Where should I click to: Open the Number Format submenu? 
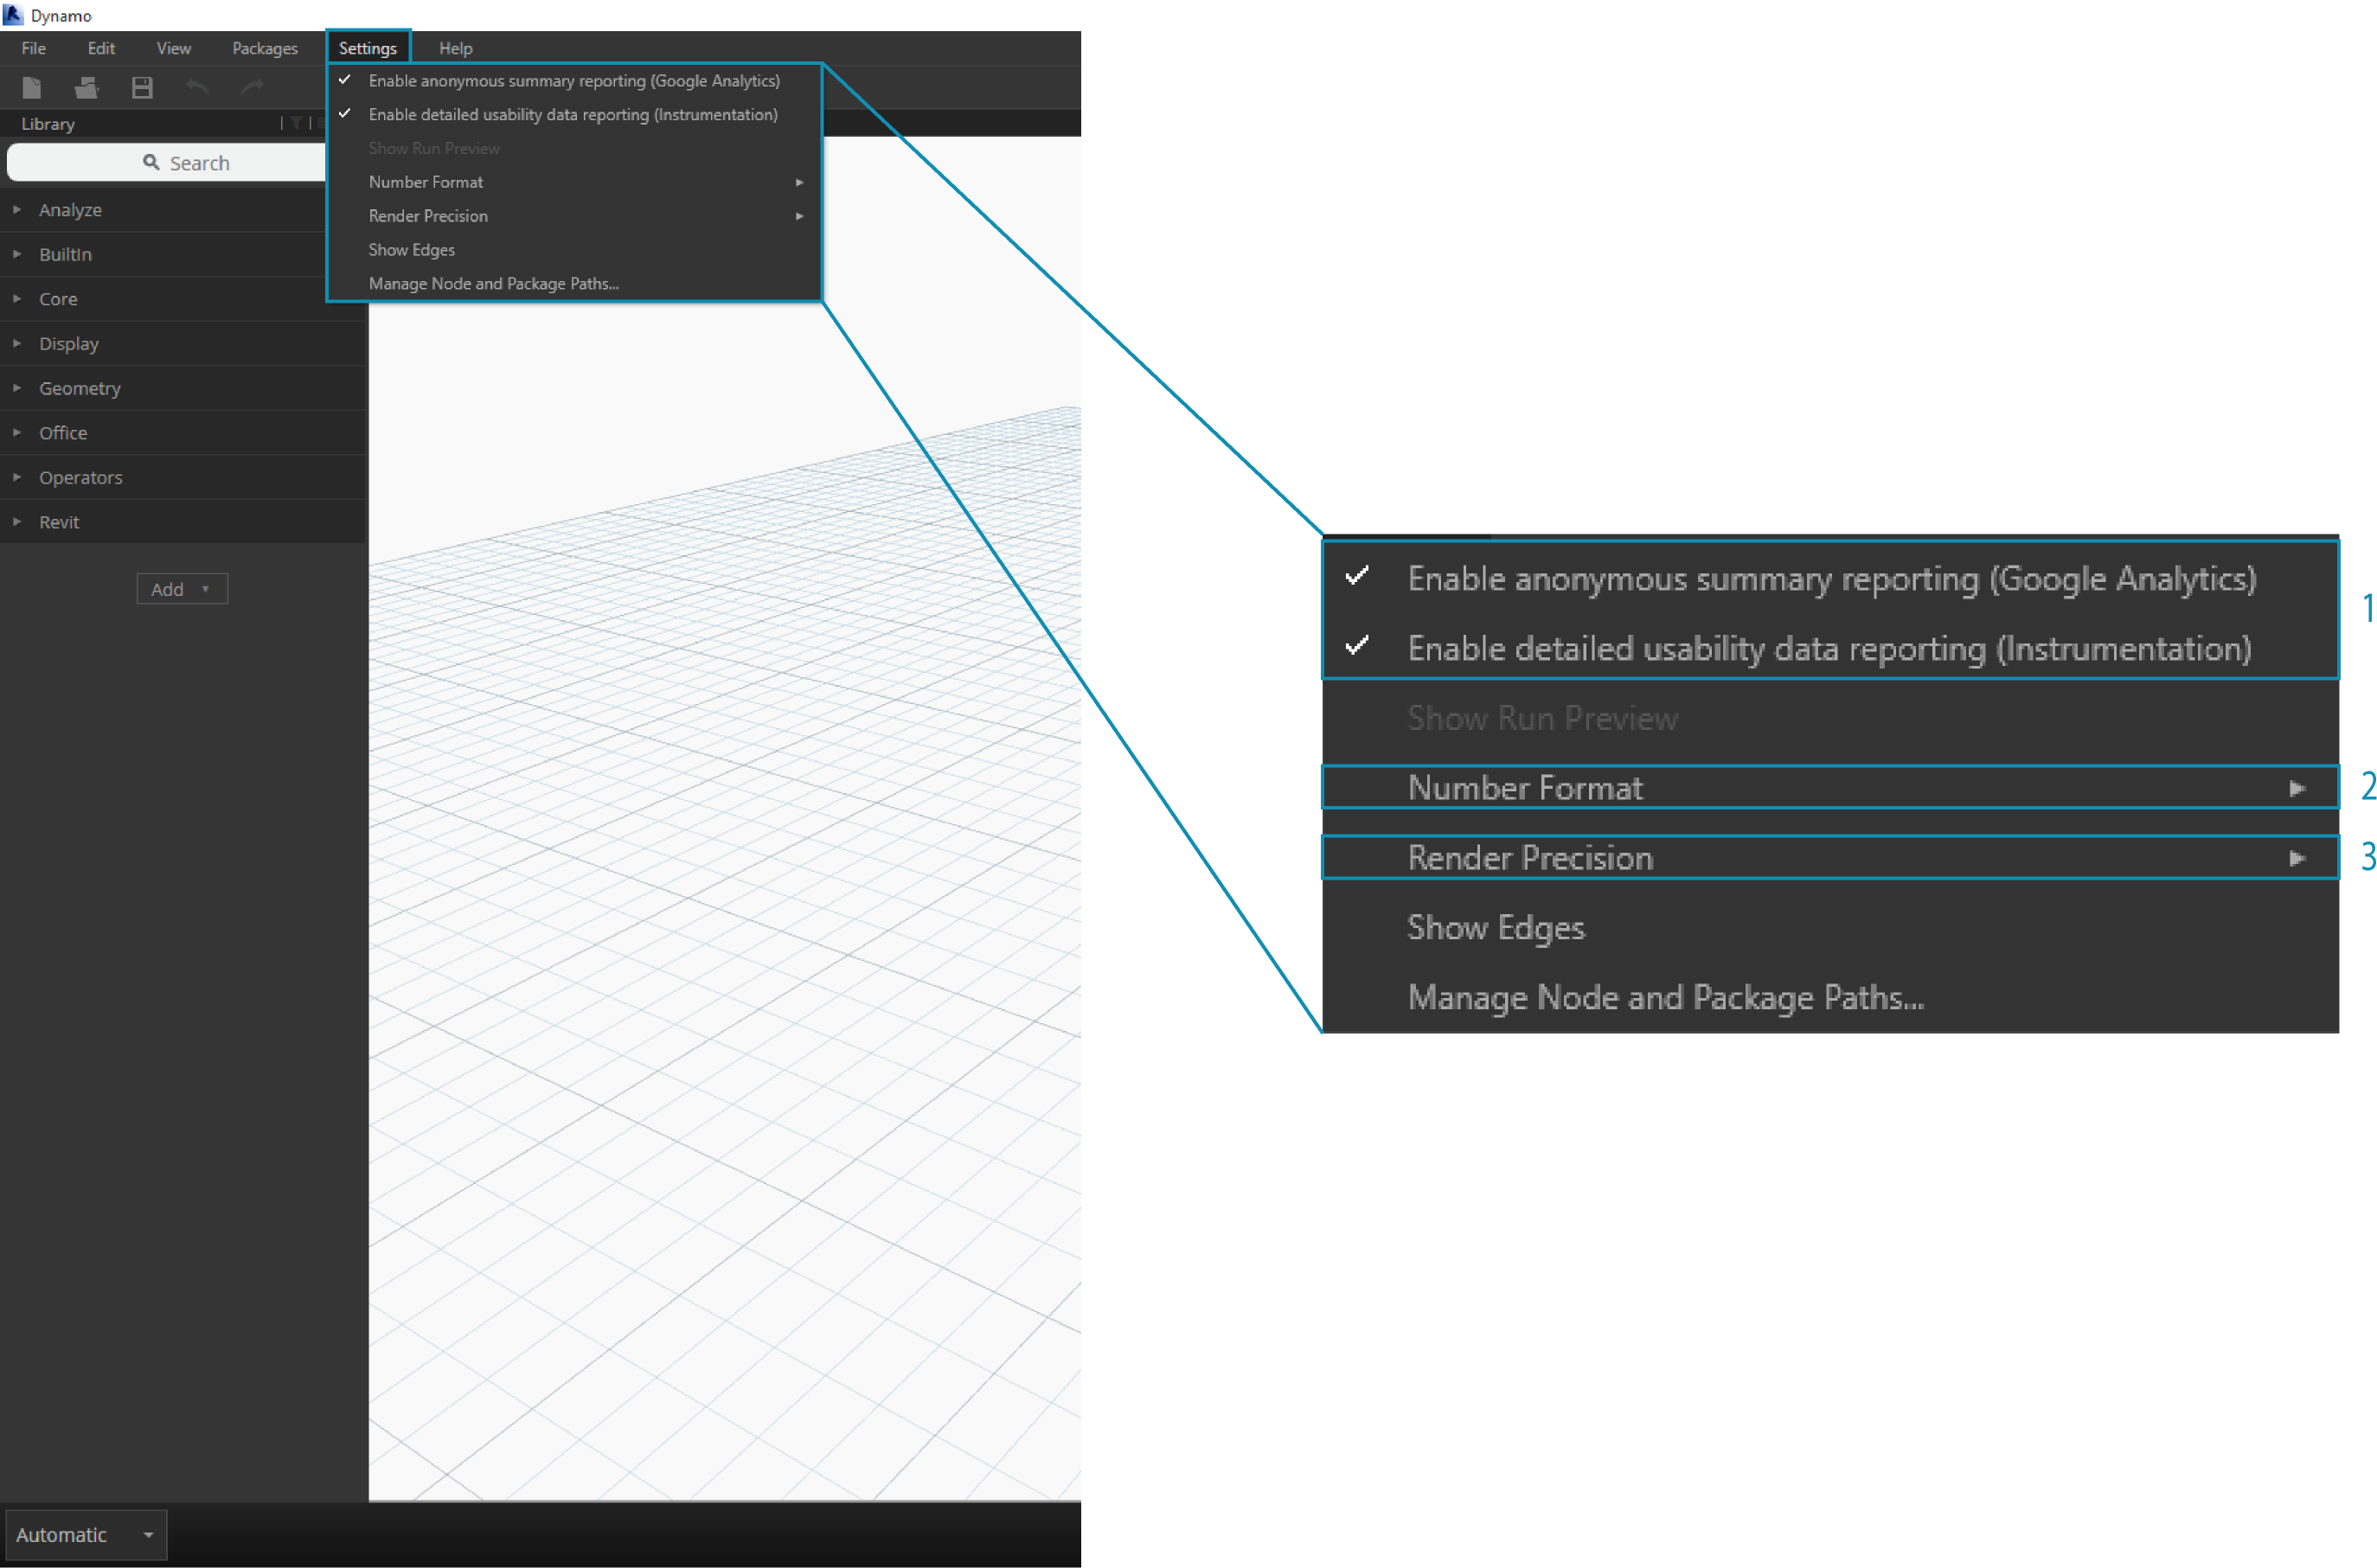(574, 182)
